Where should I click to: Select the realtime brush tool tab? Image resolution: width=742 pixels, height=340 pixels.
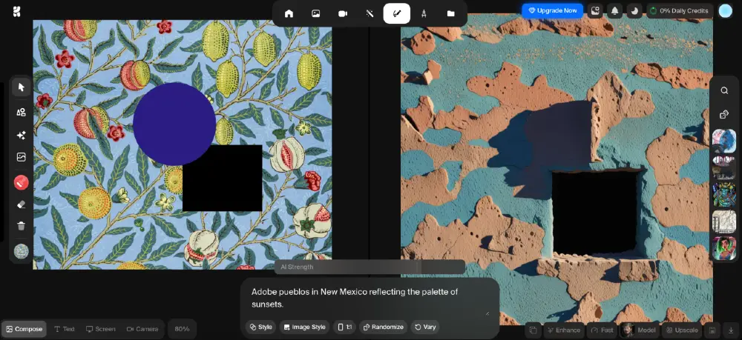tap(396, 13)
